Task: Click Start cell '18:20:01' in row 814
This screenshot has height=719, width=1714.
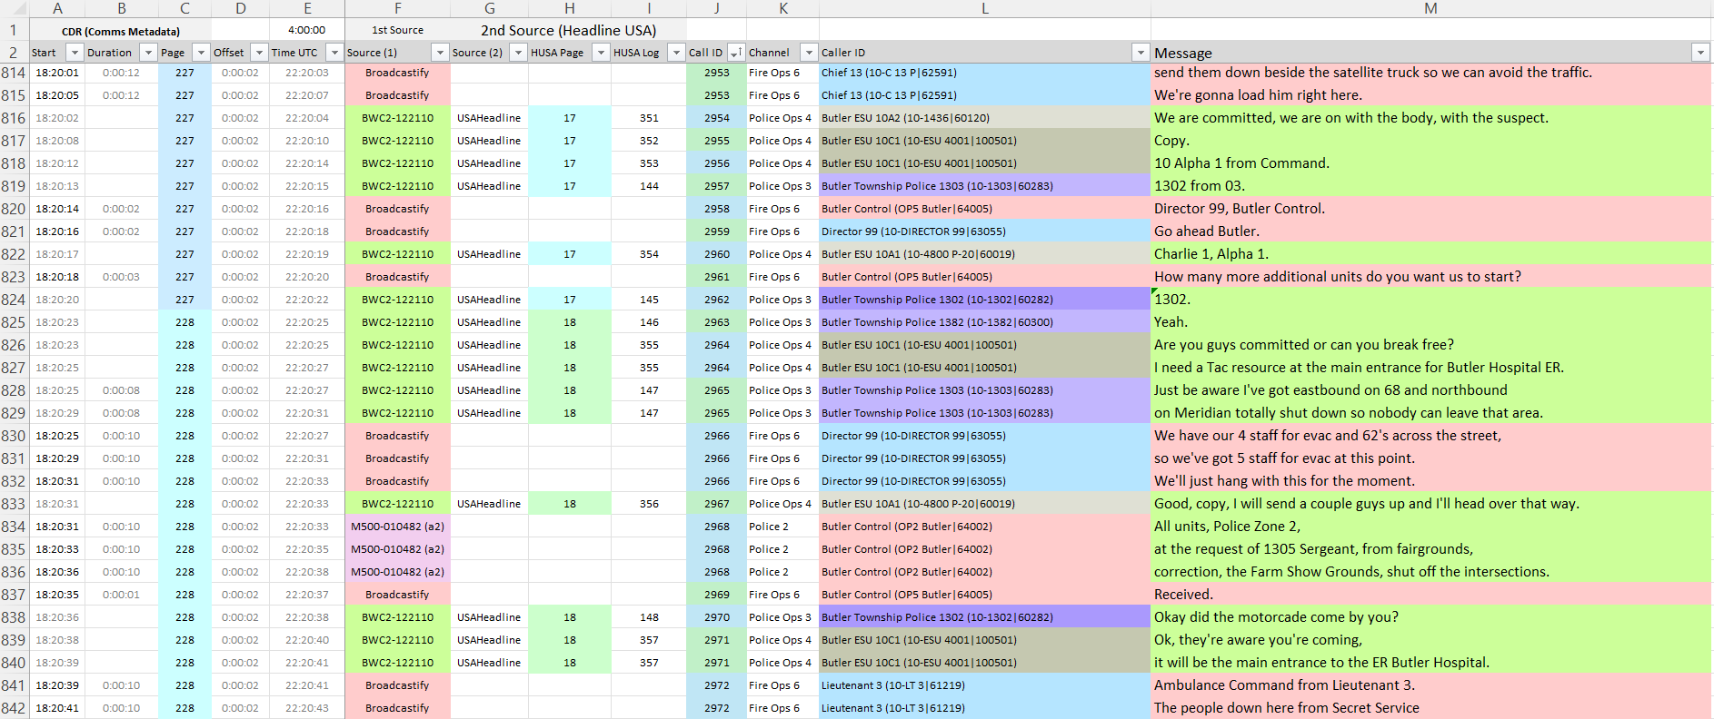Action: (x=57, y=73)
